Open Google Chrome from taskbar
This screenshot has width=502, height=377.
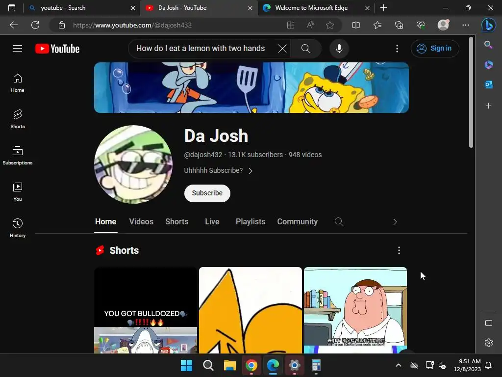tap(251, 365)
